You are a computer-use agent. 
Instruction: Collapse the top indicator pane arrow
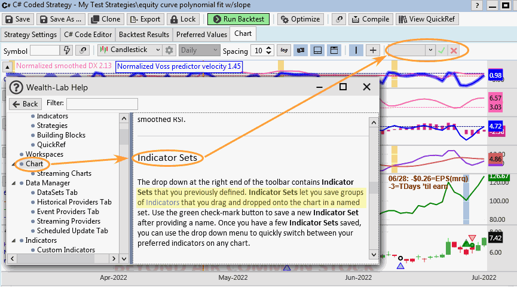coord(7,66)
